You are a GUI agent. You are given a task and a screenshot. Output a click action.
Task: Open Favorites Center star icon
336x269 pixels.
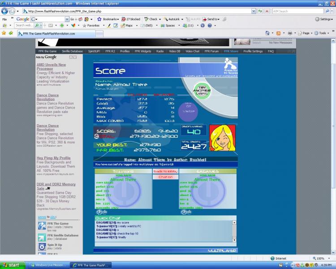(x=4, y=33)
